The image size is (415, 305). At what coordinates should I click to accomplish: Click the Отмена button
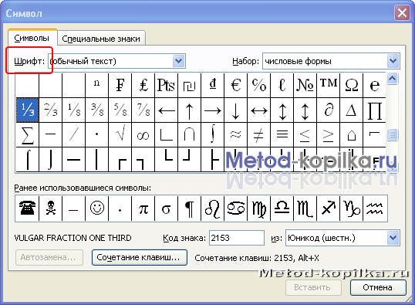[378, 287]
